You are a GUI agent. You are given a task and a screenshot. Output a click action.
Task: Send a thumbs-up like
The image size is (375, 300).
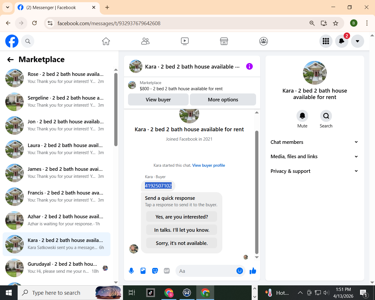[253, 271]
